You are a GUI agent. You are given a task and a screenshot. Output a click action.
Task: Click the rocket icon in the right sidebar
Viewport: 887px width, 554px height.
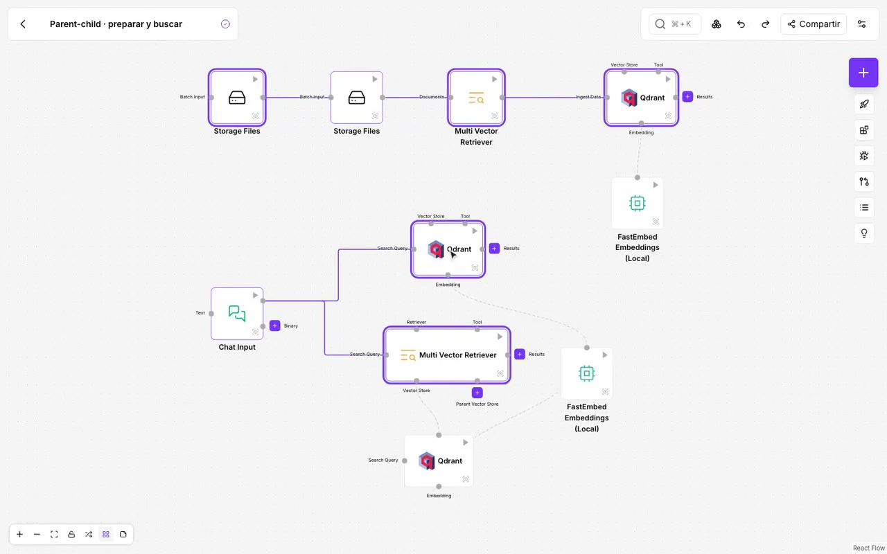864,105
